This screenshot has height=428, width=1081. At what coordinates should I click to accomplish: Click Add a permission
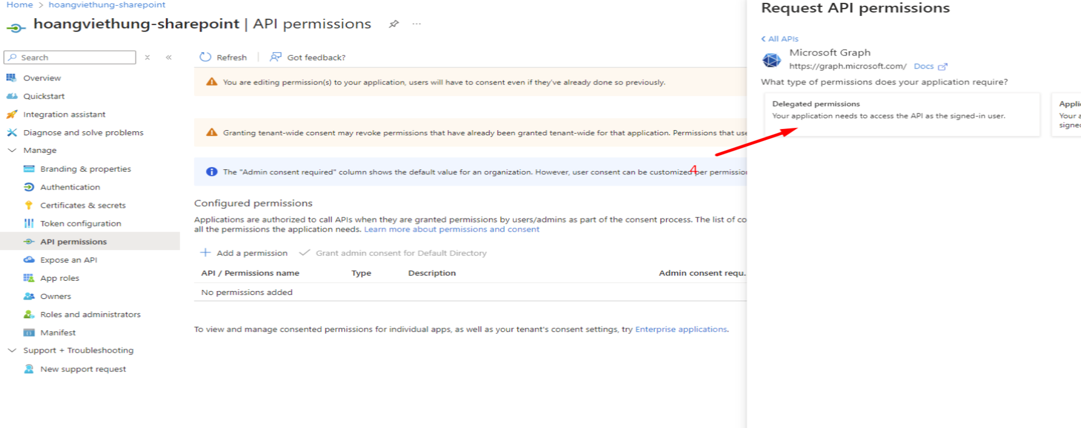coord(244,253)
